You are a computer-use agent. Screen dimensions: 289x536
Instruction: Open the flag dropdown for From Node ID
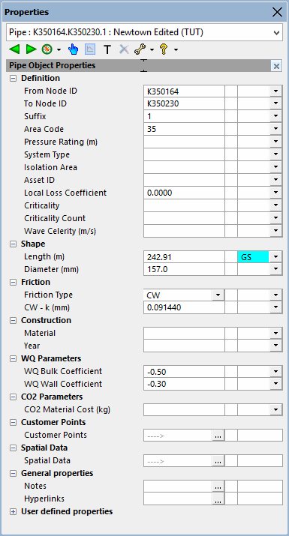coord(275,91)
